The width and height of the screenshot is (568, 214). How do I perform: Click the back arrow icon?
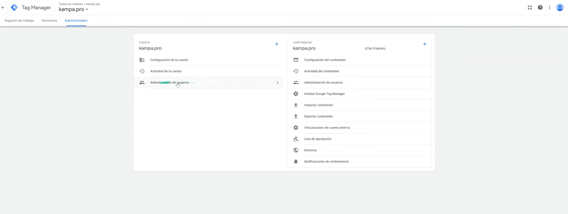(x=3, y=8)
